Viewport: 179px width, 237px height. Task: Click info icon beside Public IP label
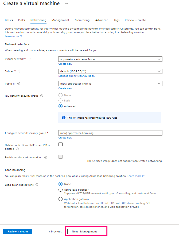click(18, 83)
